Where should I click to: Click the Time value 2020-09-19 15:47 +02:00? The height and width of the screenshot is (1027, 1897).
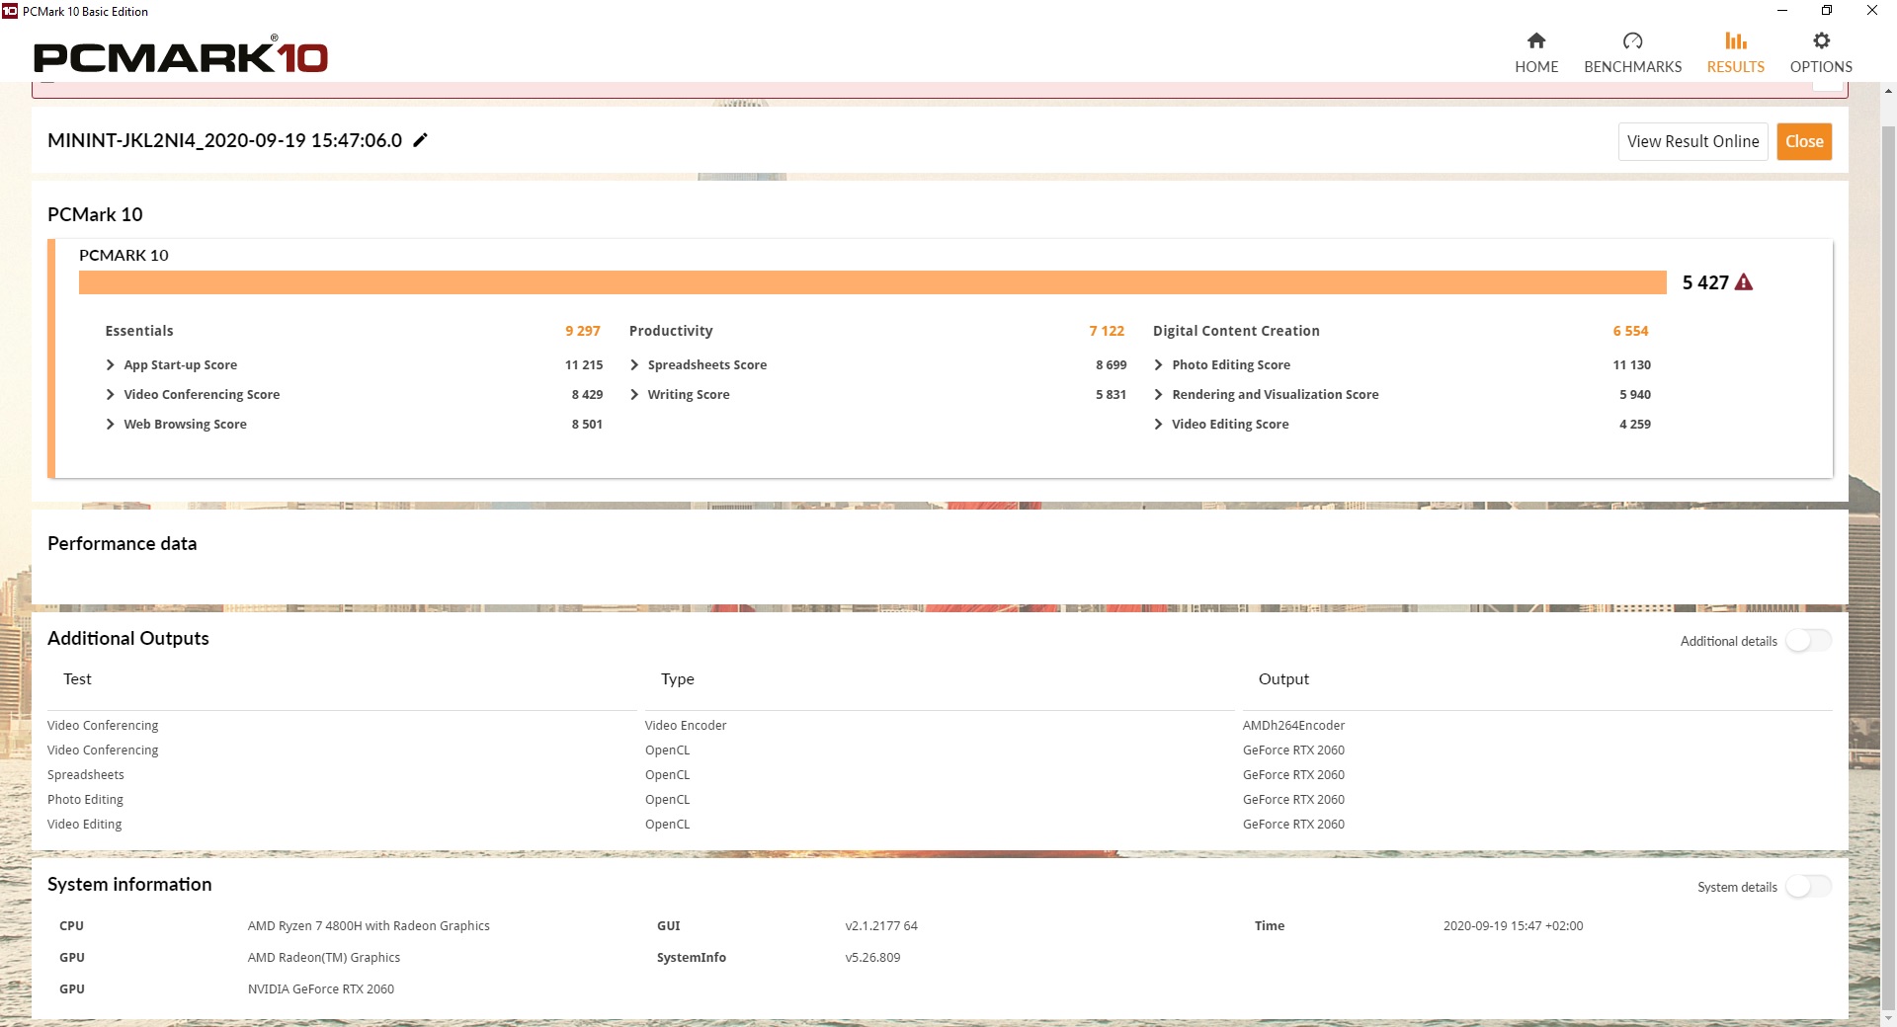pyautogui.click(x=1513, y=926)
